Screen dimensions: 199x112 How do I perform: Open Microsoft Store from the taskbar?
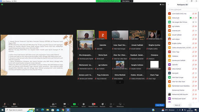click(53, 110)
